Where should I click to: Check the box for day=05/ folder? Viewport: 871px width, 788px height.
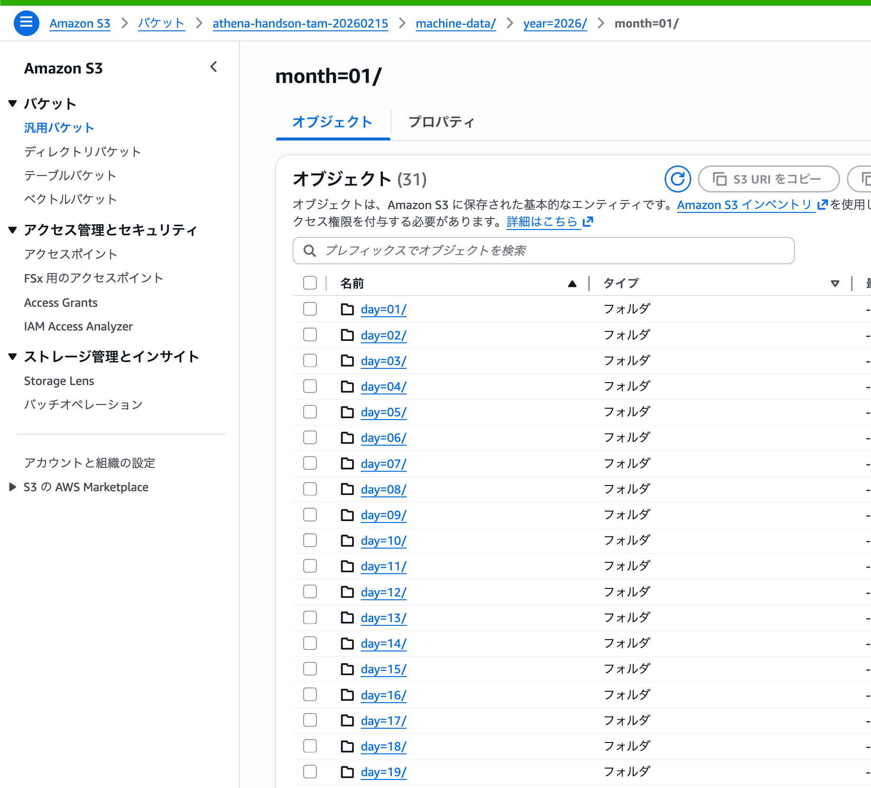coord(310,412)
